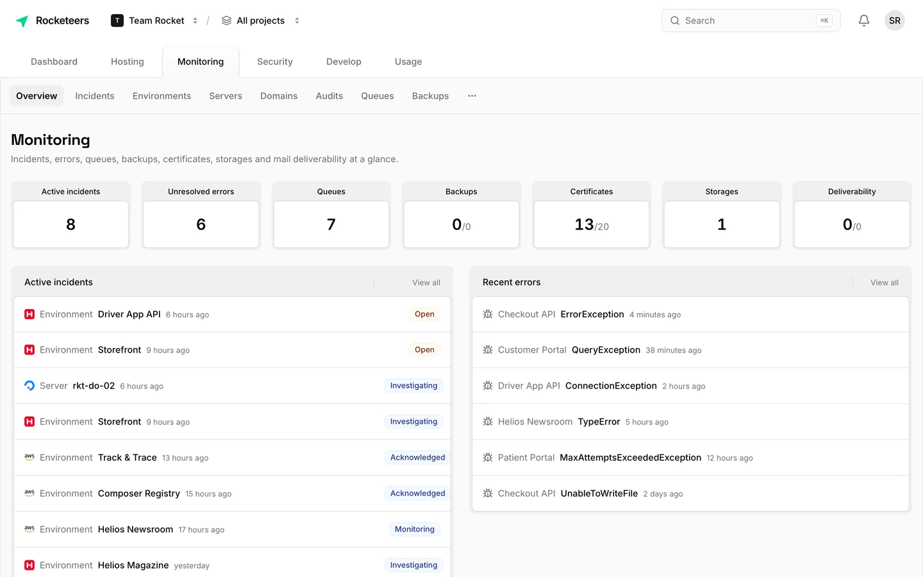The width and height of the screenshot is (923, 577).
Task: Open the notifications bell
Action: point(864,21)
